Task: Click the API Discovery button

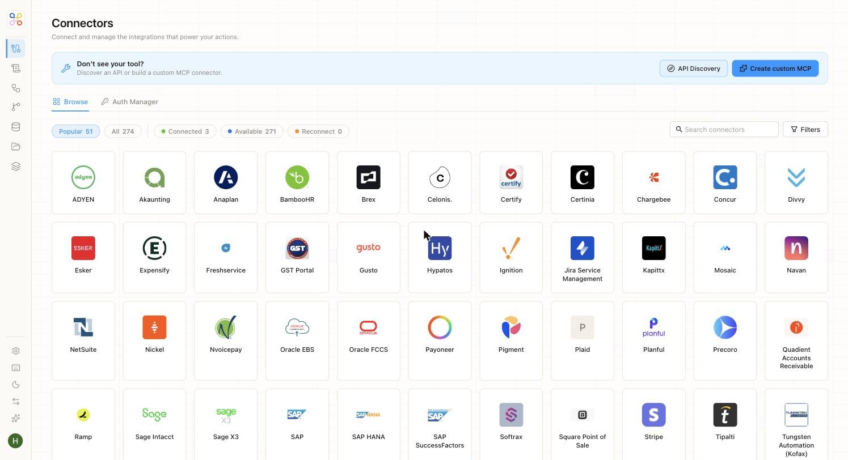Action: pos(694,69)
